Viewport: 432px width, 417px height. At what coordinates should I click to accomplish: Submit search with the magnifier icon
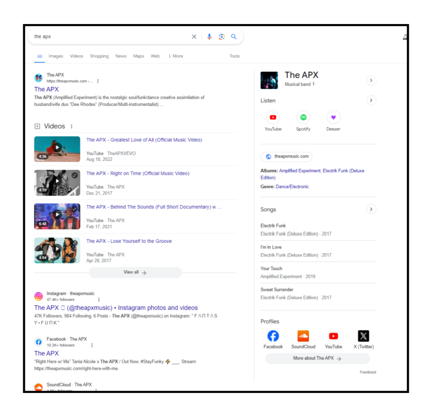point(234,37)
